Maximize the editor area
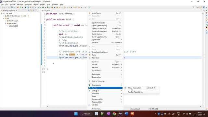208x117 pixels. tap(204, 10)
